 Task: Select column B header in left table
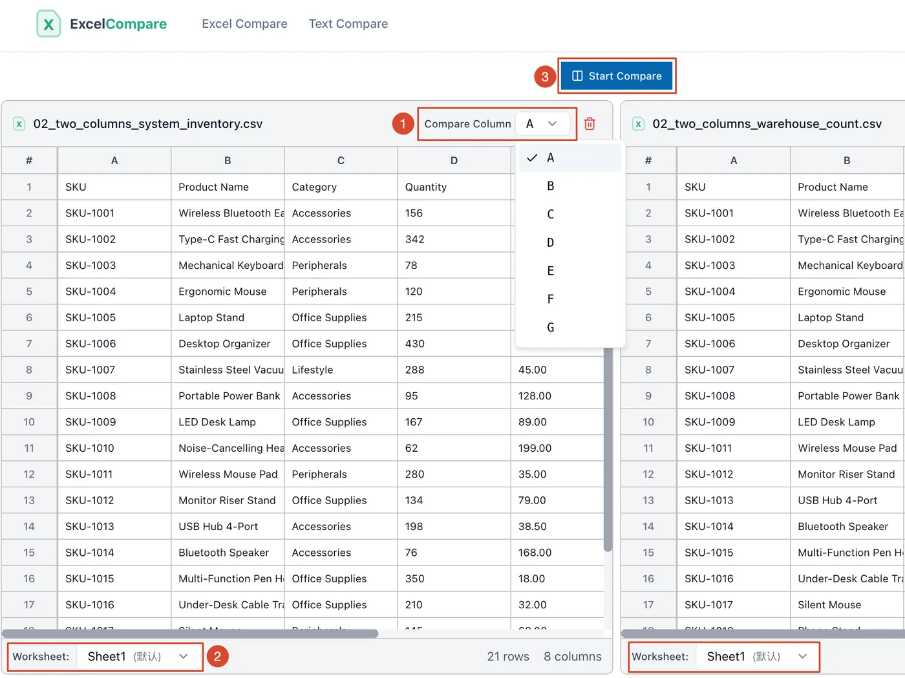228,160
